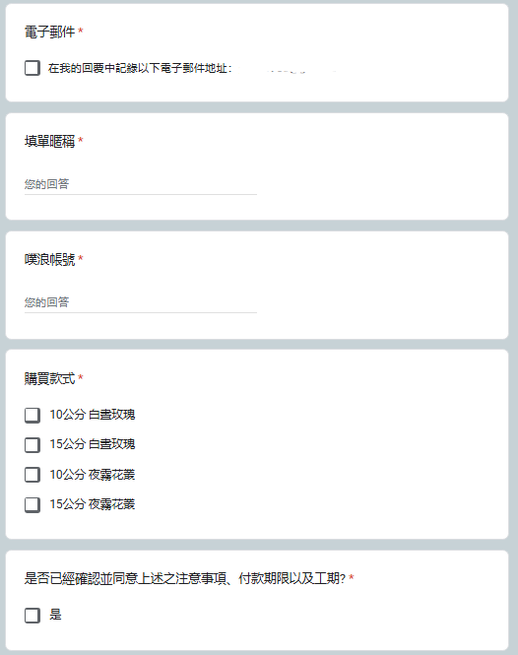Check the 15公分 夜霧花叢 checkbox
Image resolution: width=518 pixels, height=655 pixels.
[32, 504]
